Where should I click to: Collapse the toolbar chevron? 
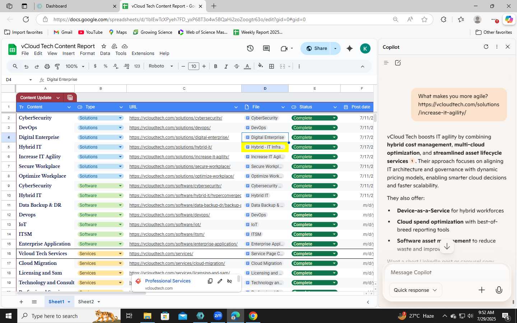click(x=362, y=66)
